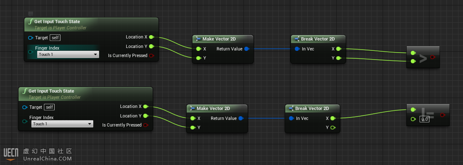Image resolution: width=463 pixels, height=165 pixels.
Task: Open the UnrealChina.COM watermark link
Action: [48, 158]
